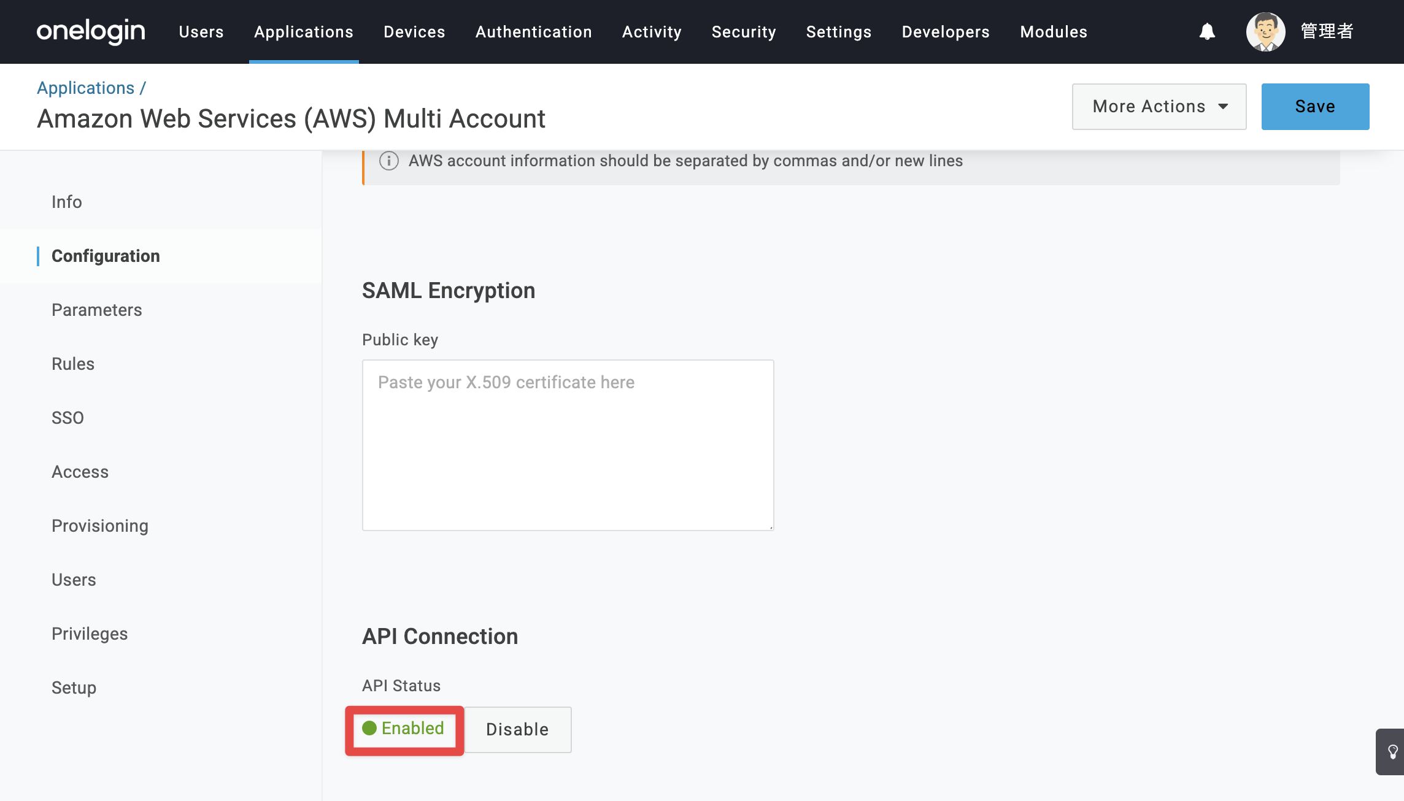Go back via Applications breadcrumb link

85,88
